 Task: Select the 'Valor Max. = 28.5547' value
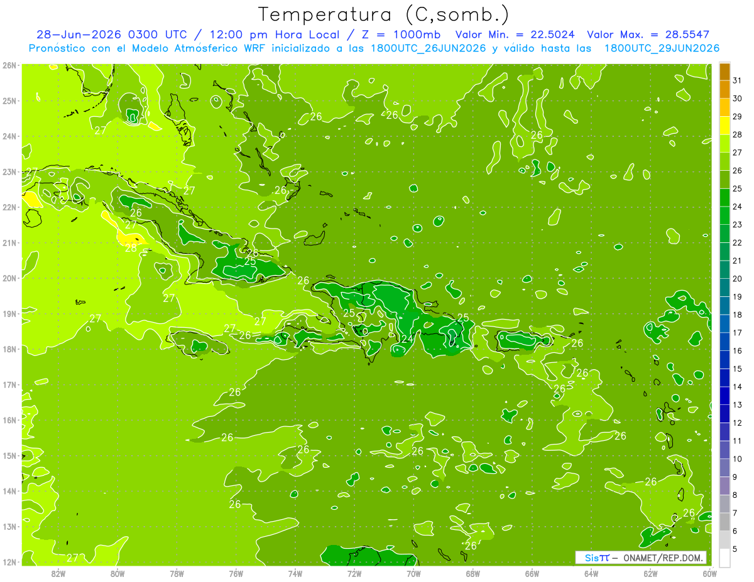click(648, 35)
